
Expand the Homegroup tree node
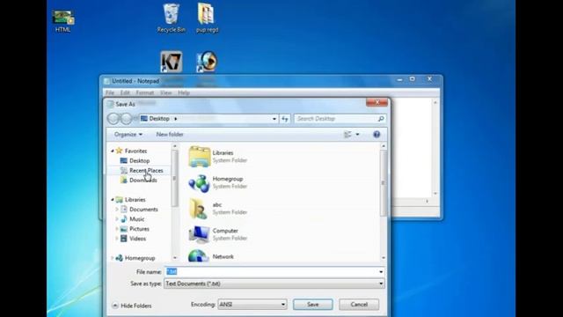(x=113, y=258)
